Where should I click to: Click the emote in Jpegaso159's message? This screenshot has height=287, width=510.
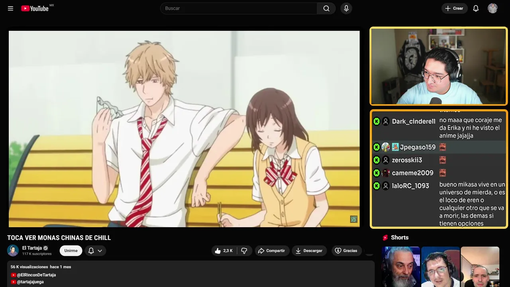click(x=443, y=147)
